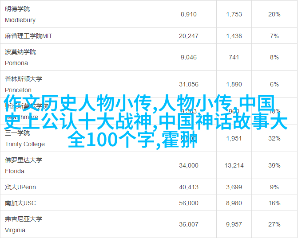Select the 宾大UPenn name cell
Viewport: 298px width, 238px height.
coord(80,187)
